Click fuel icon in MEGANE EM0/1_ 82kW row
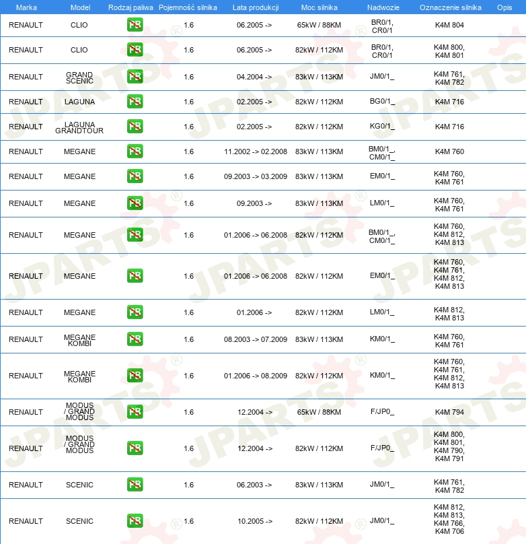This screenshot has width=526, height=544. coord(135,276)
